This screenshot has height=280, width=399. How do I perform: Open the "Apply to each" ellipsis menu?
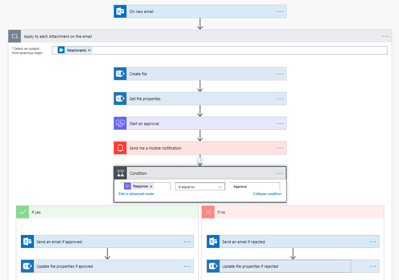click(385, 36)
